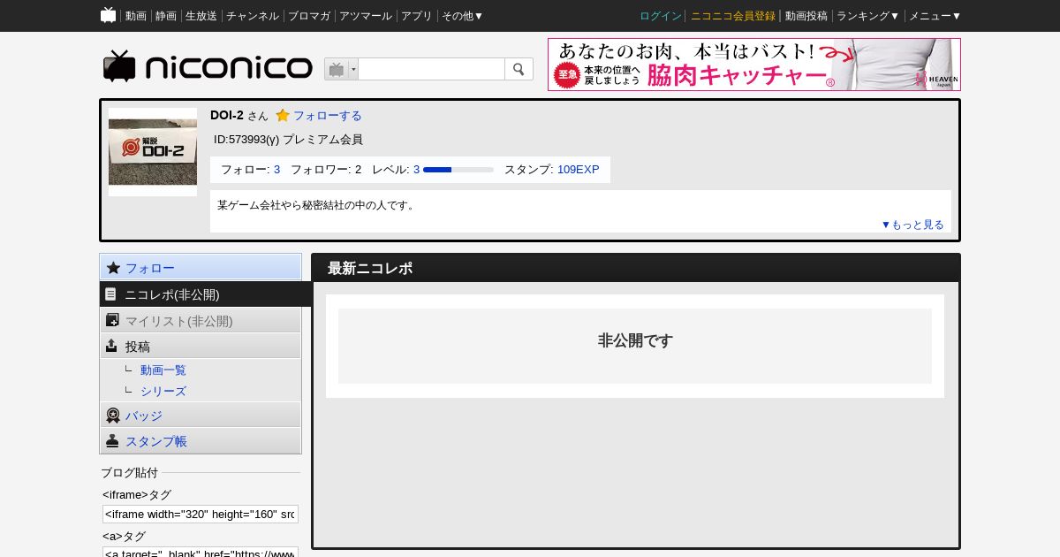
Task: Open 生放送 in the top navigation
Action: (201, 16)
